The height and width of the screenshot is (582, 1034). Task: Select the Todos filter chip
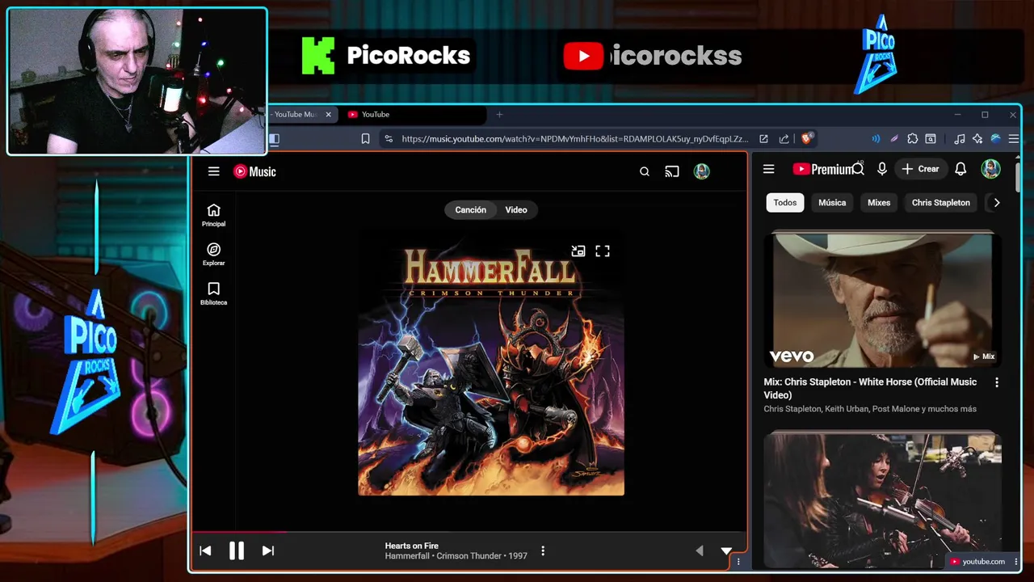click(x=785, y=203)
